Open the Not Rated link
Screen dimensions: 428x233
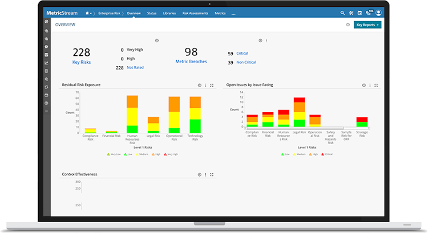coord(135,67)
